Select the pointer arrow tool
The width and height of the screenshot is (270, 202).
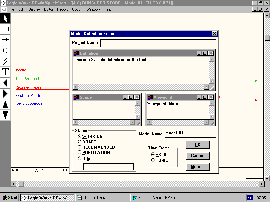click(x=5, y=19)
